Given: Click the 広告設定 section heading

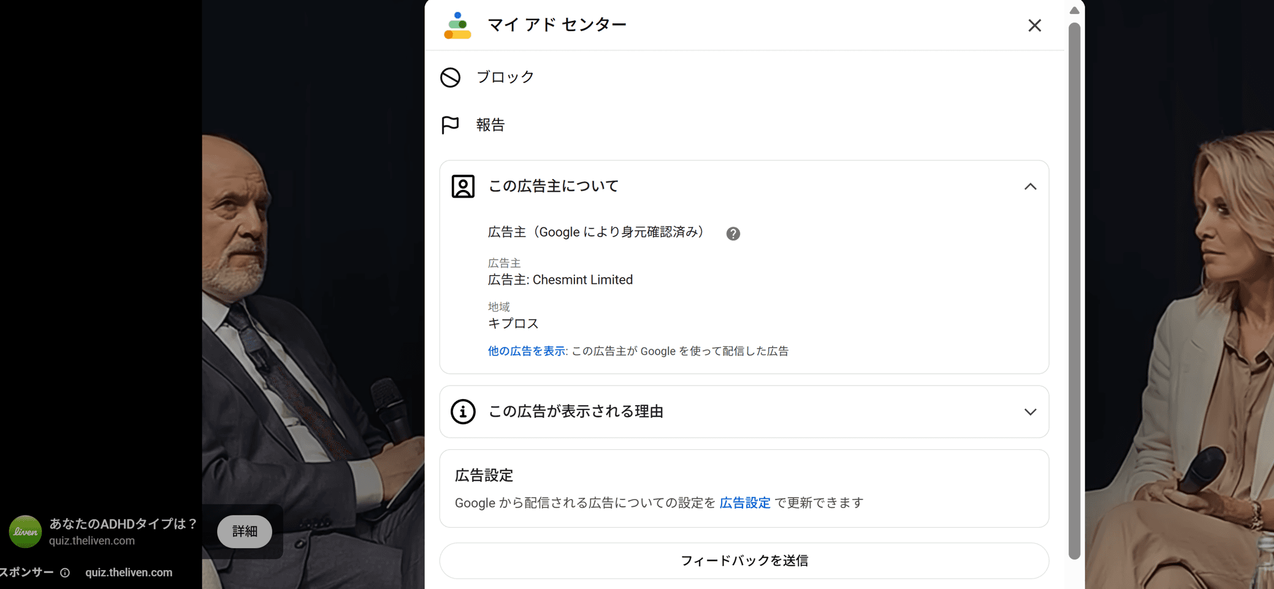Looking at the screenshot, I should [x=484, y=476].
